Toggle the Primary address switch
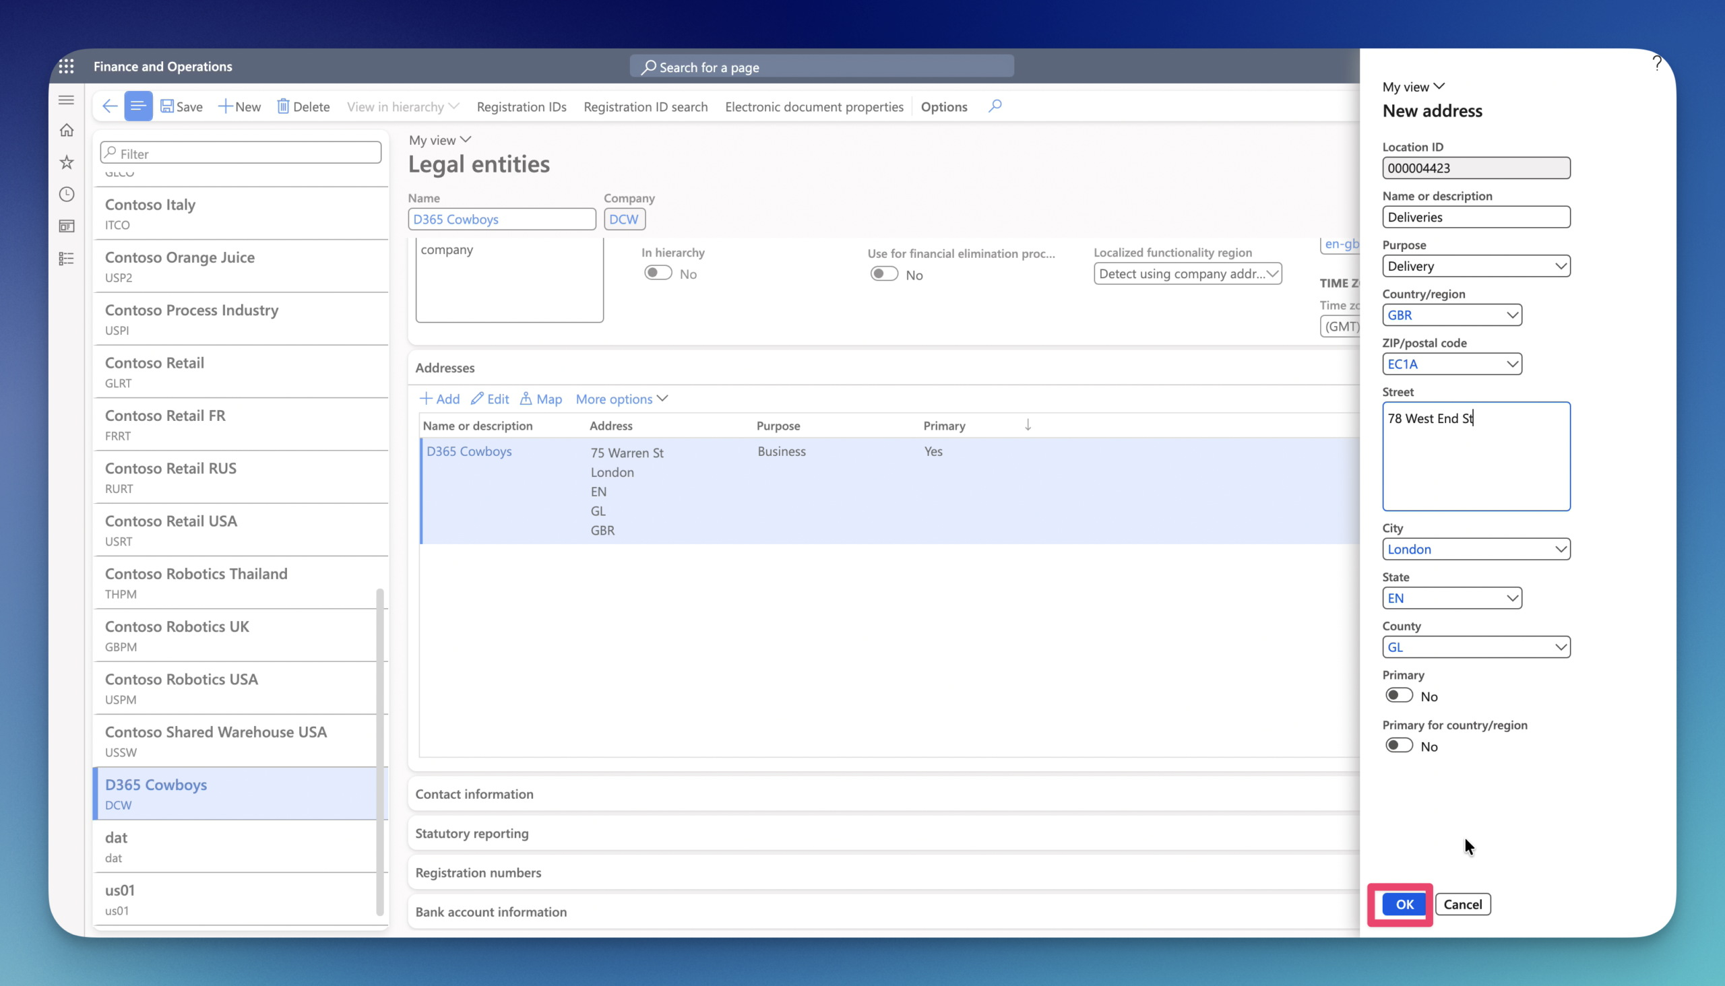 click(x=1398, y=696)
